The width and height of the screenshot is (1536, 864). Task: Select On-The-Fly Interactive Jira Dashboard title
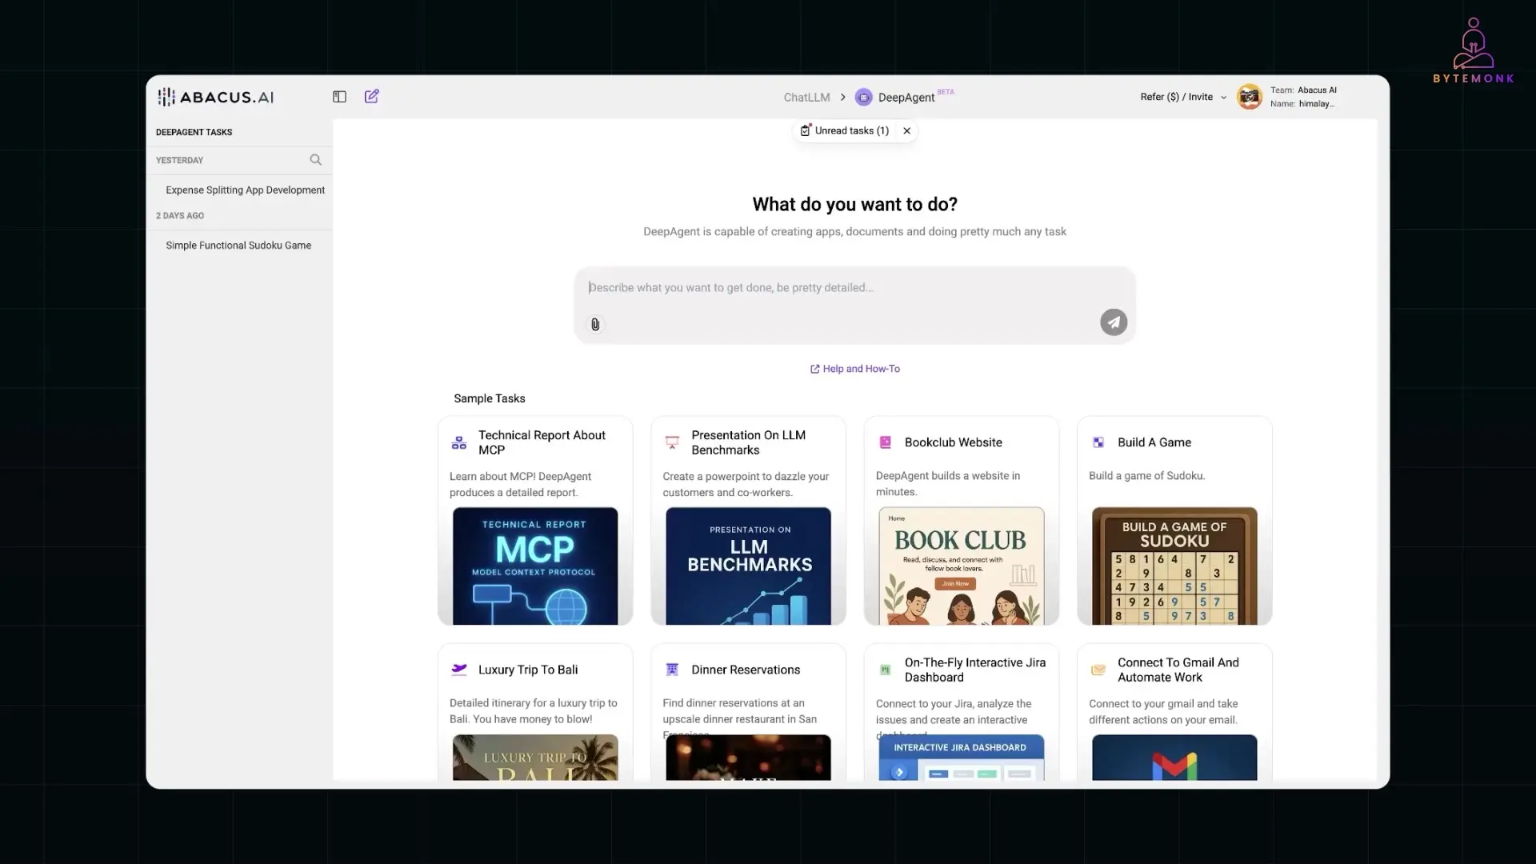tap(974, 670)
